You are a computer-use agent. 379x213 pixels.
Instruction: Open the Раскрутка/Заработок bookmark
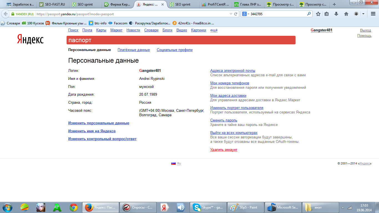(150, 23)
